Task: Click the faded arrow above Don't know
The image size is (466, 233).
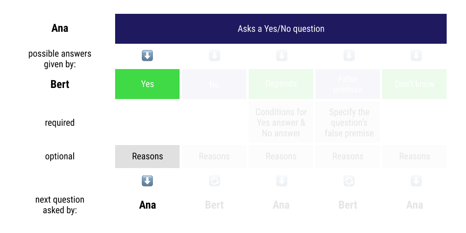Action: [415, 56]
